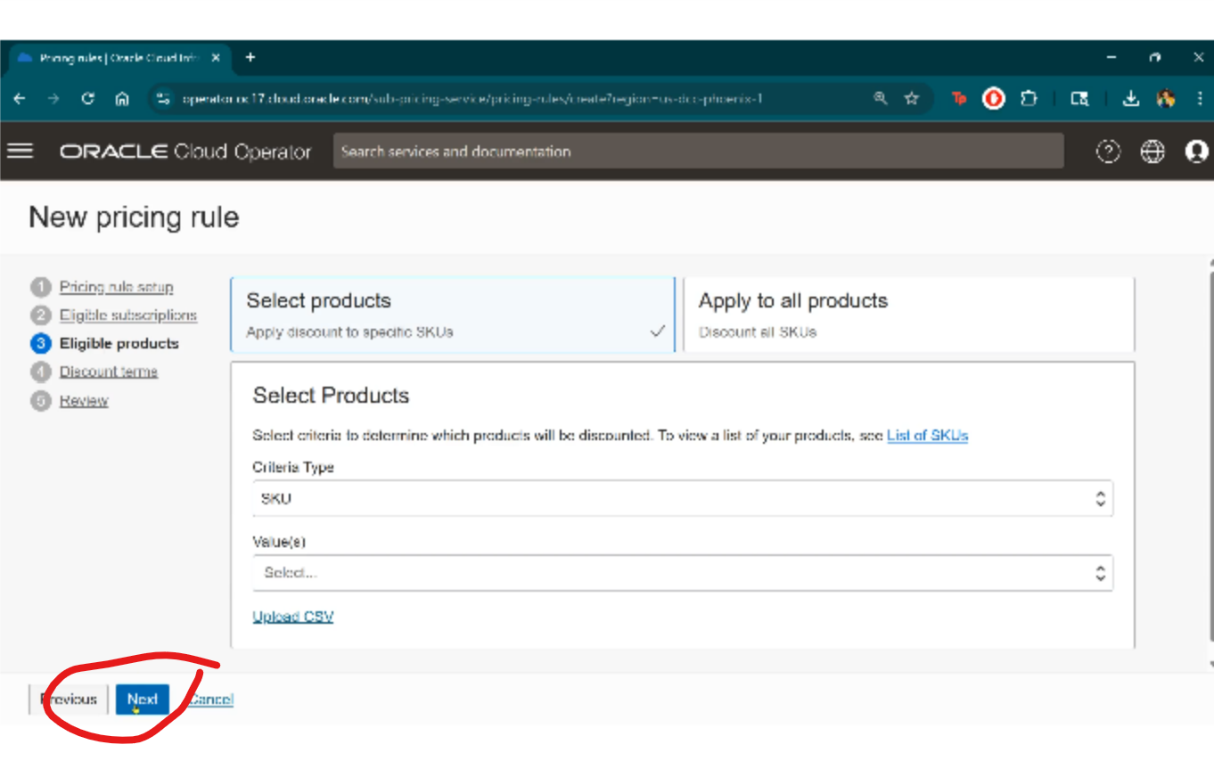The width and height of the screenshot is (1214, 761).
Task: Open the Discount terms step
Action: [108, 372]
